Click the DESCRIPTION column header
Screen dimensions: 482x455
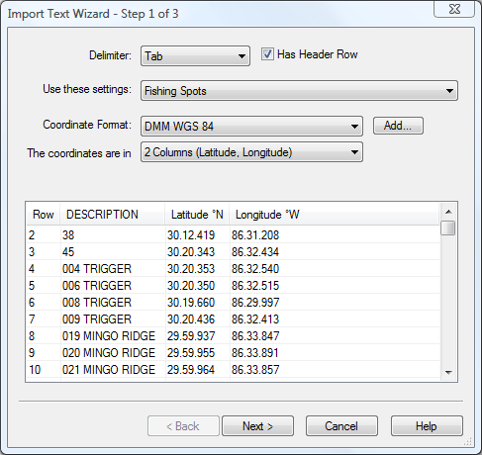pos(112,215)
